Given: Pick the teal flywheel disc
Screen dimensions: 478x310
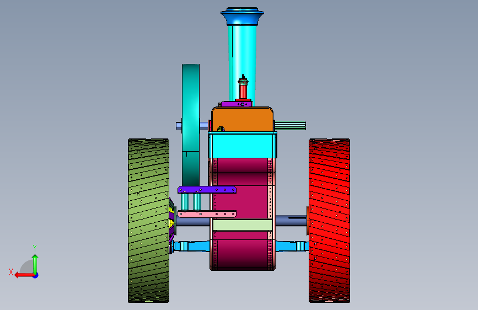Looking at the screenshot, I should (x=191, y=125).
